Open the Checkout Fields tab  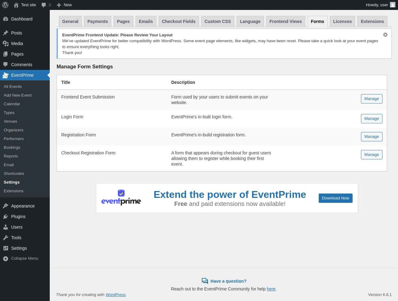click(x=178, y=21)
